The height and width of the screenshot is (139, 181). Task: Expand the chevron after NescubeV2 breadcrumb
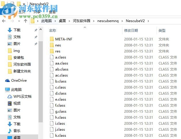pyautogui.click(x=148, y=21)
